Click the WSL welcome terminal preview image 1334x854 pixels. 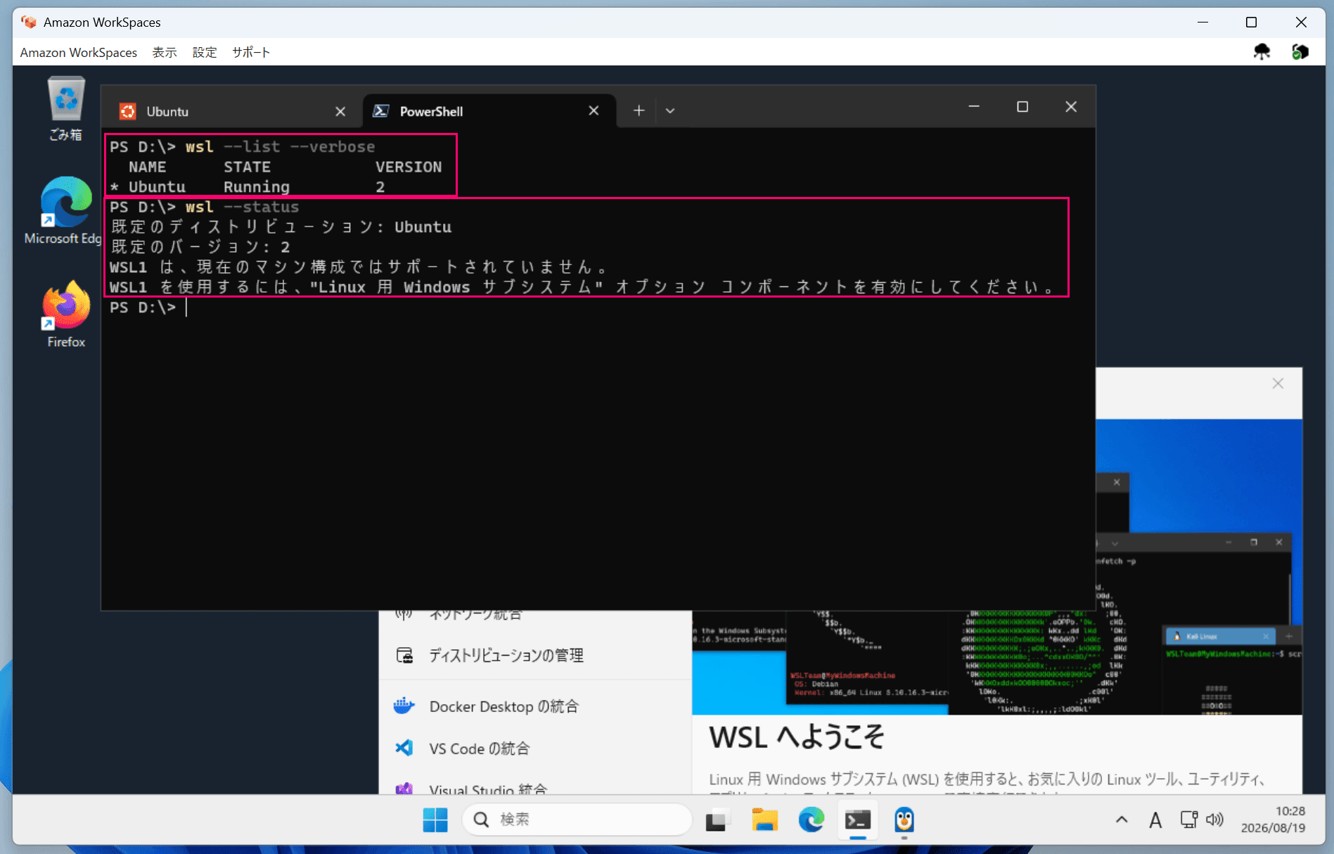(x=996, y=661)
